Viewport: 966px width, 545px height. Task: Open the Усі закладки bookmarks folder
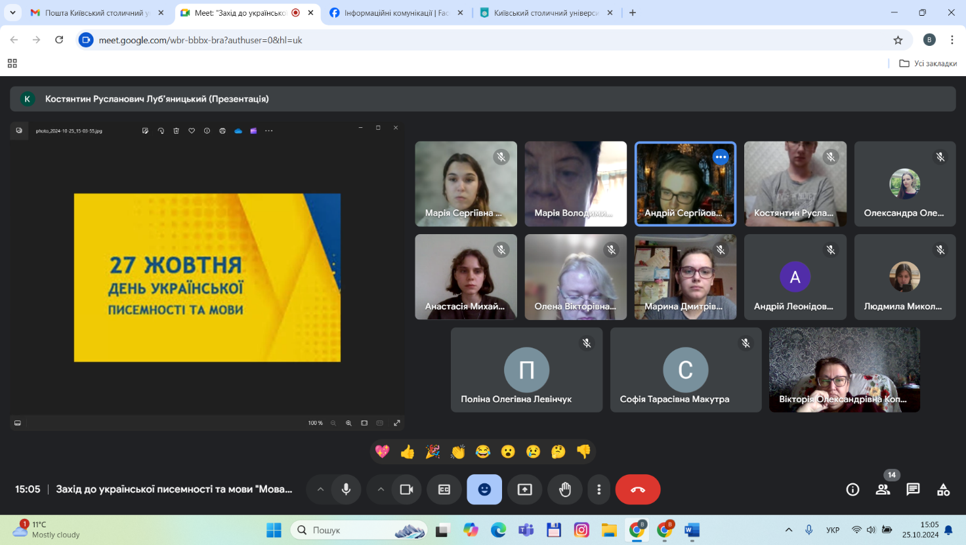click(x=928, y=64)
